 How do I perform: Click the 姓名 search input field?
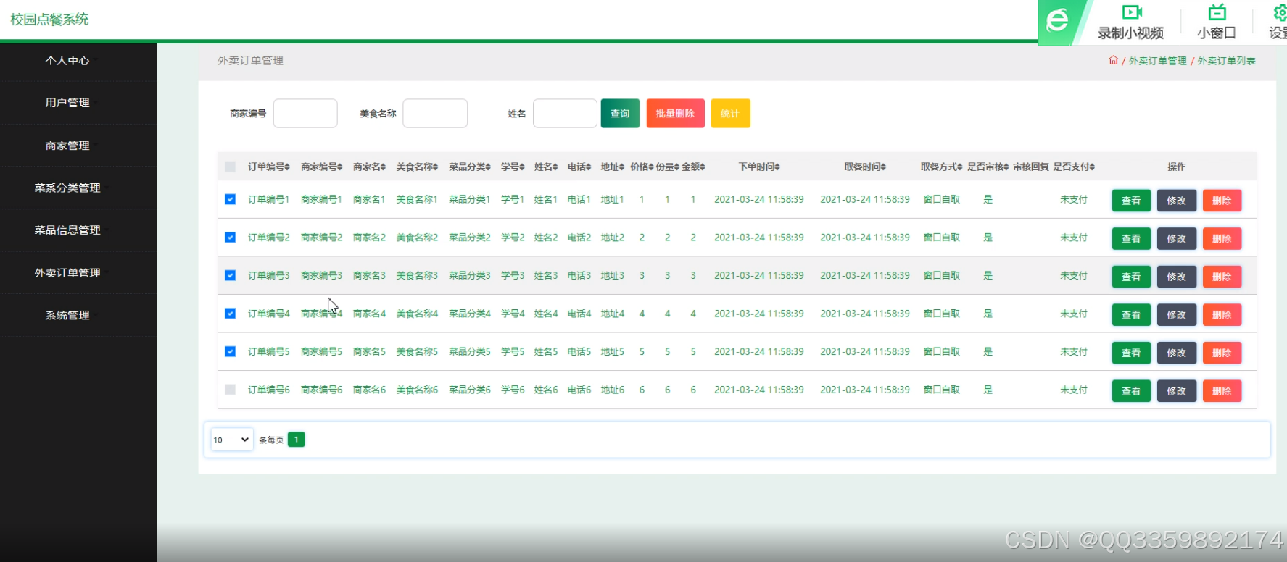click(565, 114)
